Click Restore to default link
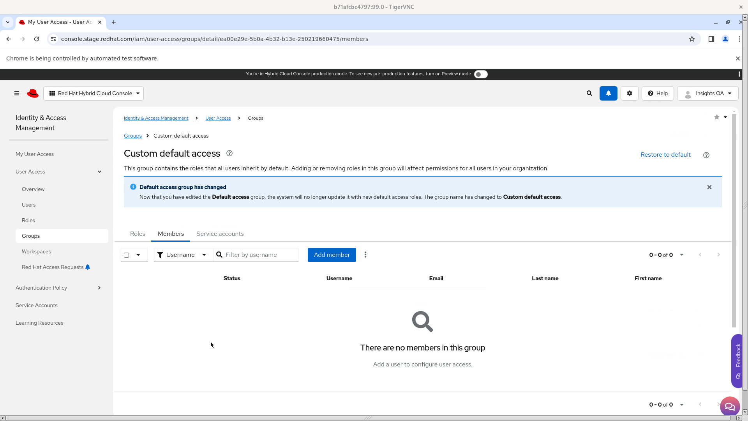Screen dimensions: 748x421 coord(665,155)
